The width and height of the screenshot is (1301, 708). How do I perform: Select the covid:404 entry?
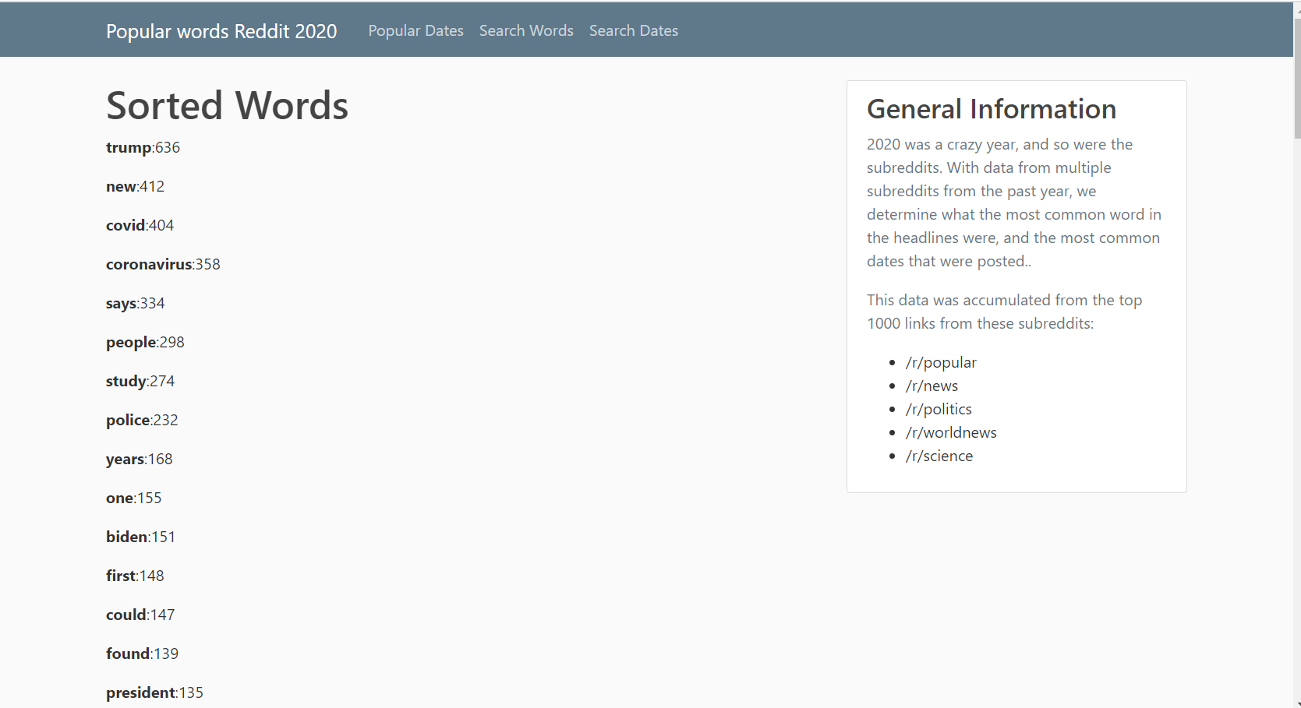(x=140, y=225)
